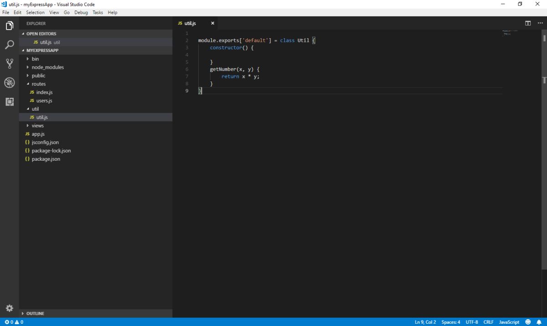Change end of line sequence CRLF
This screenshot has height=326, width=547.
click(489, 322)
